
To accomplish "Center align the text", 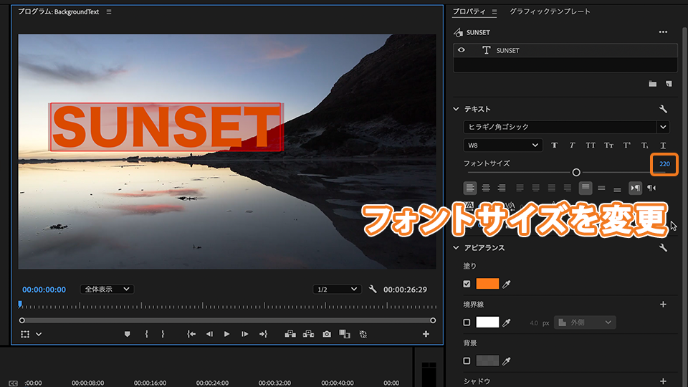I will point(486,188).
